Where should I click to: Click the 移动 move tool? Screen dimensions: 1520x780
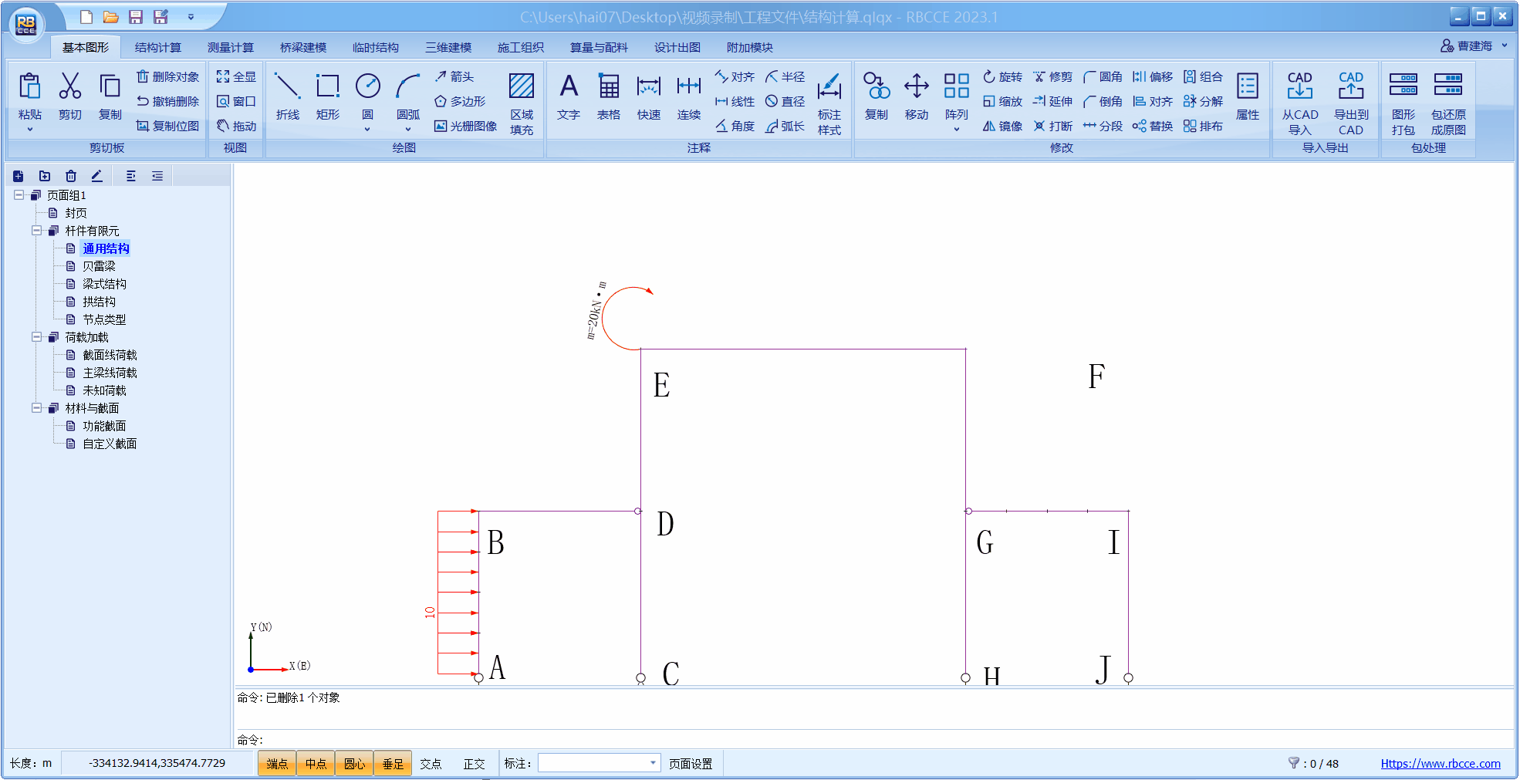[916, 96]
